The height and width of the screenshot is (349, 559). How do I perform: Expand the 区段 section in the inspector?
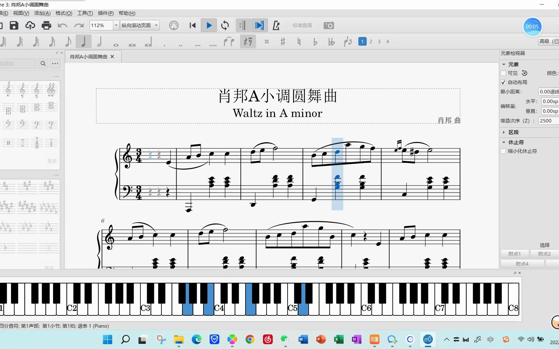504,132
